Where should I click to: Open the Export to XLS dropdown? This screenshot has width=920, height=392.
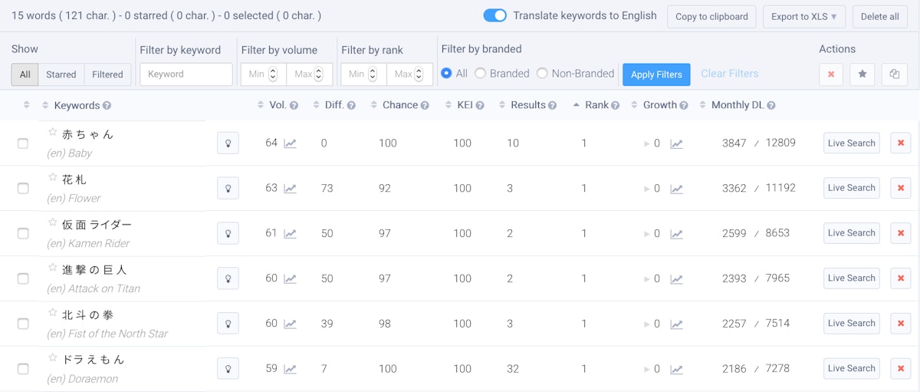pos(803,17)
